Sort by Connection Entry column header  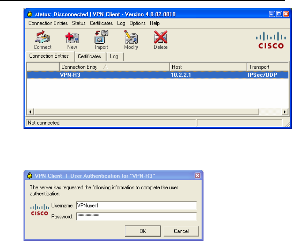(114, 67)
